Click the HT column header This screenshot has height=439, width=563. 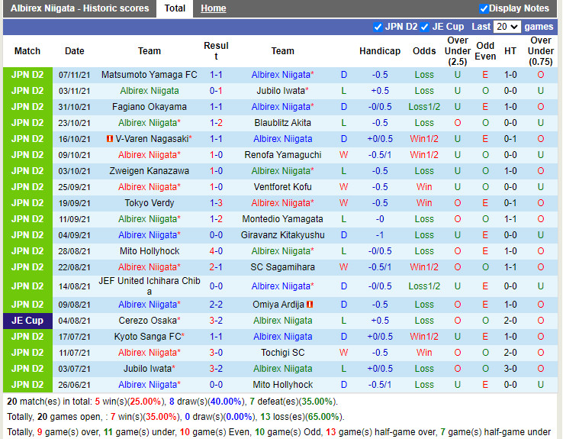coord(510,51)
